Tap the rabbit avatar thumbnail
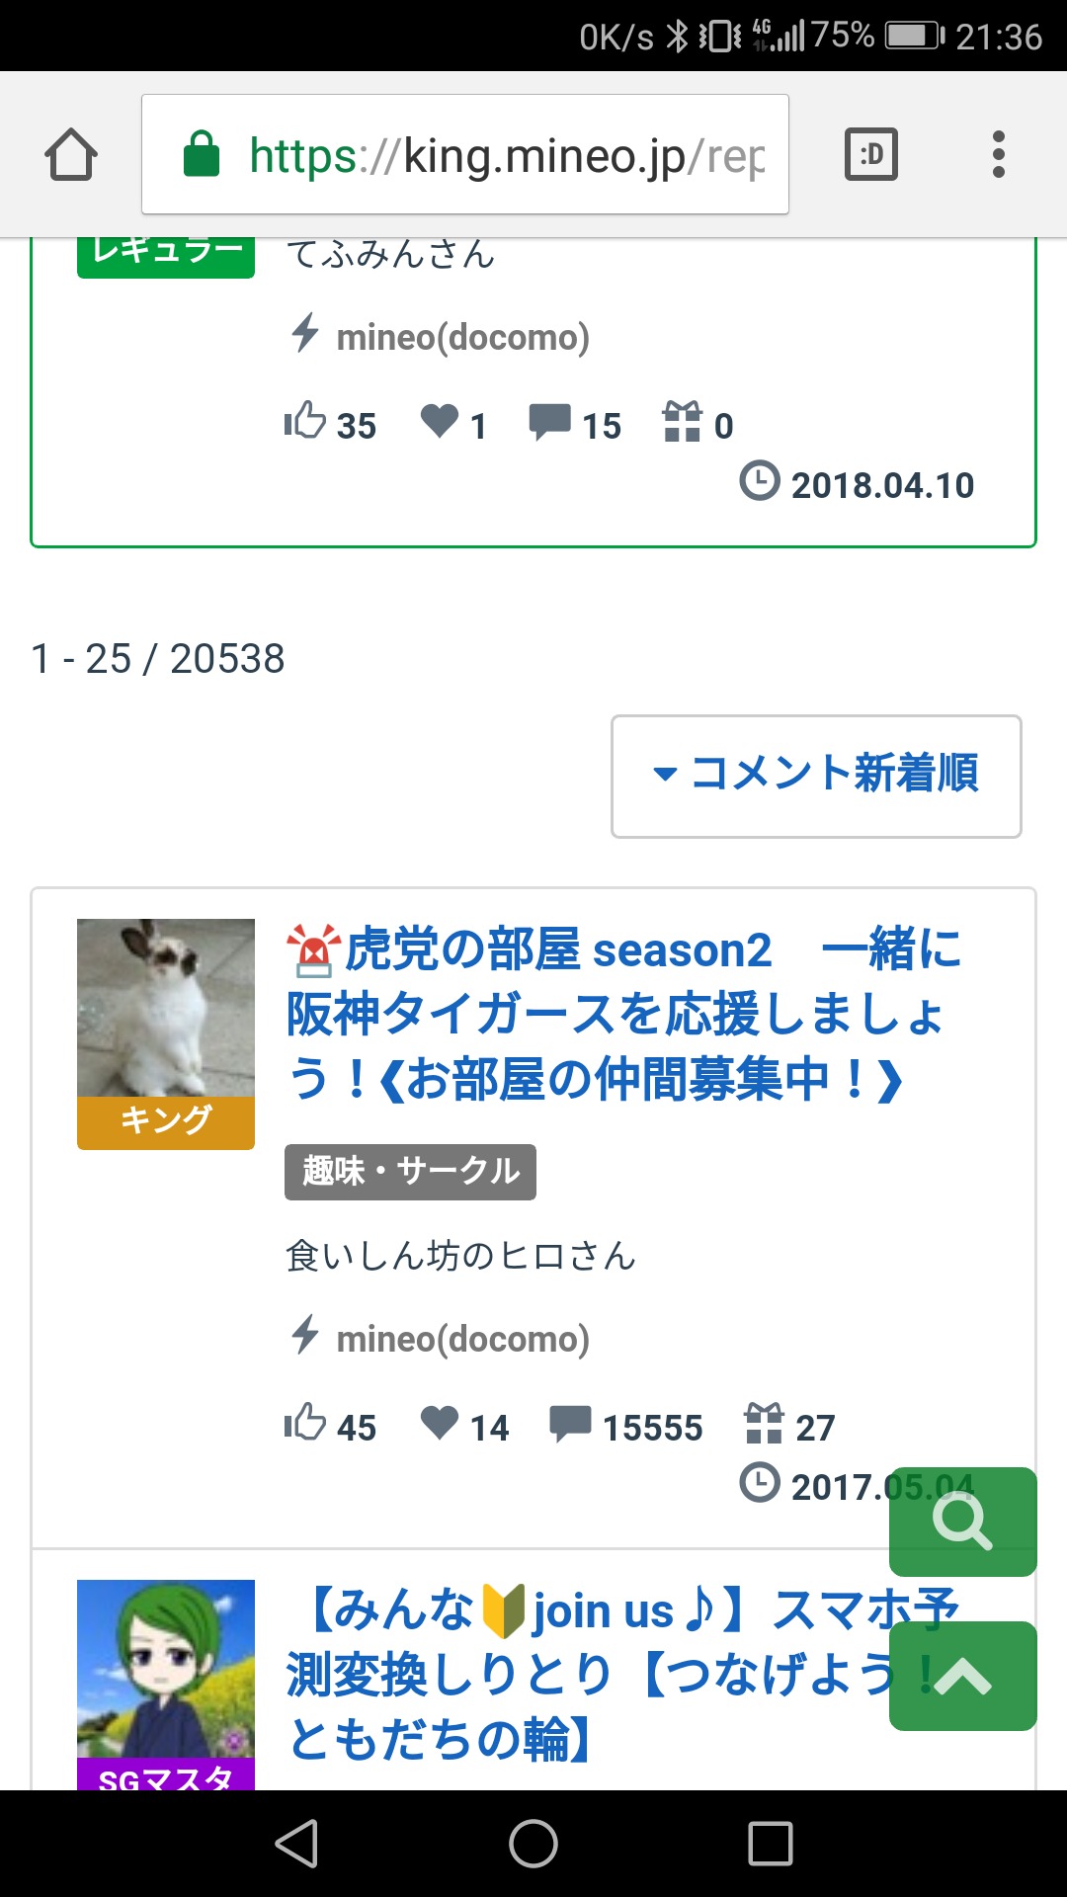This screenshot has width=1067, height=1897. pos(166,1008)
